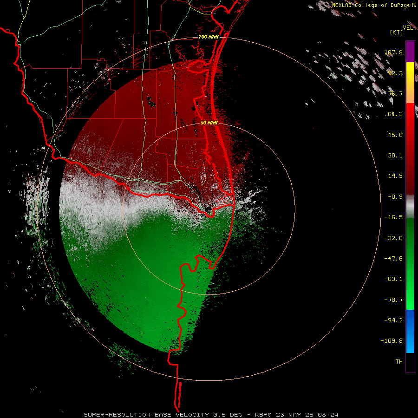Click the 61.2 legend value
This screenshot has height=418, width=418.
pyautogui.click(x=394, y=114)
